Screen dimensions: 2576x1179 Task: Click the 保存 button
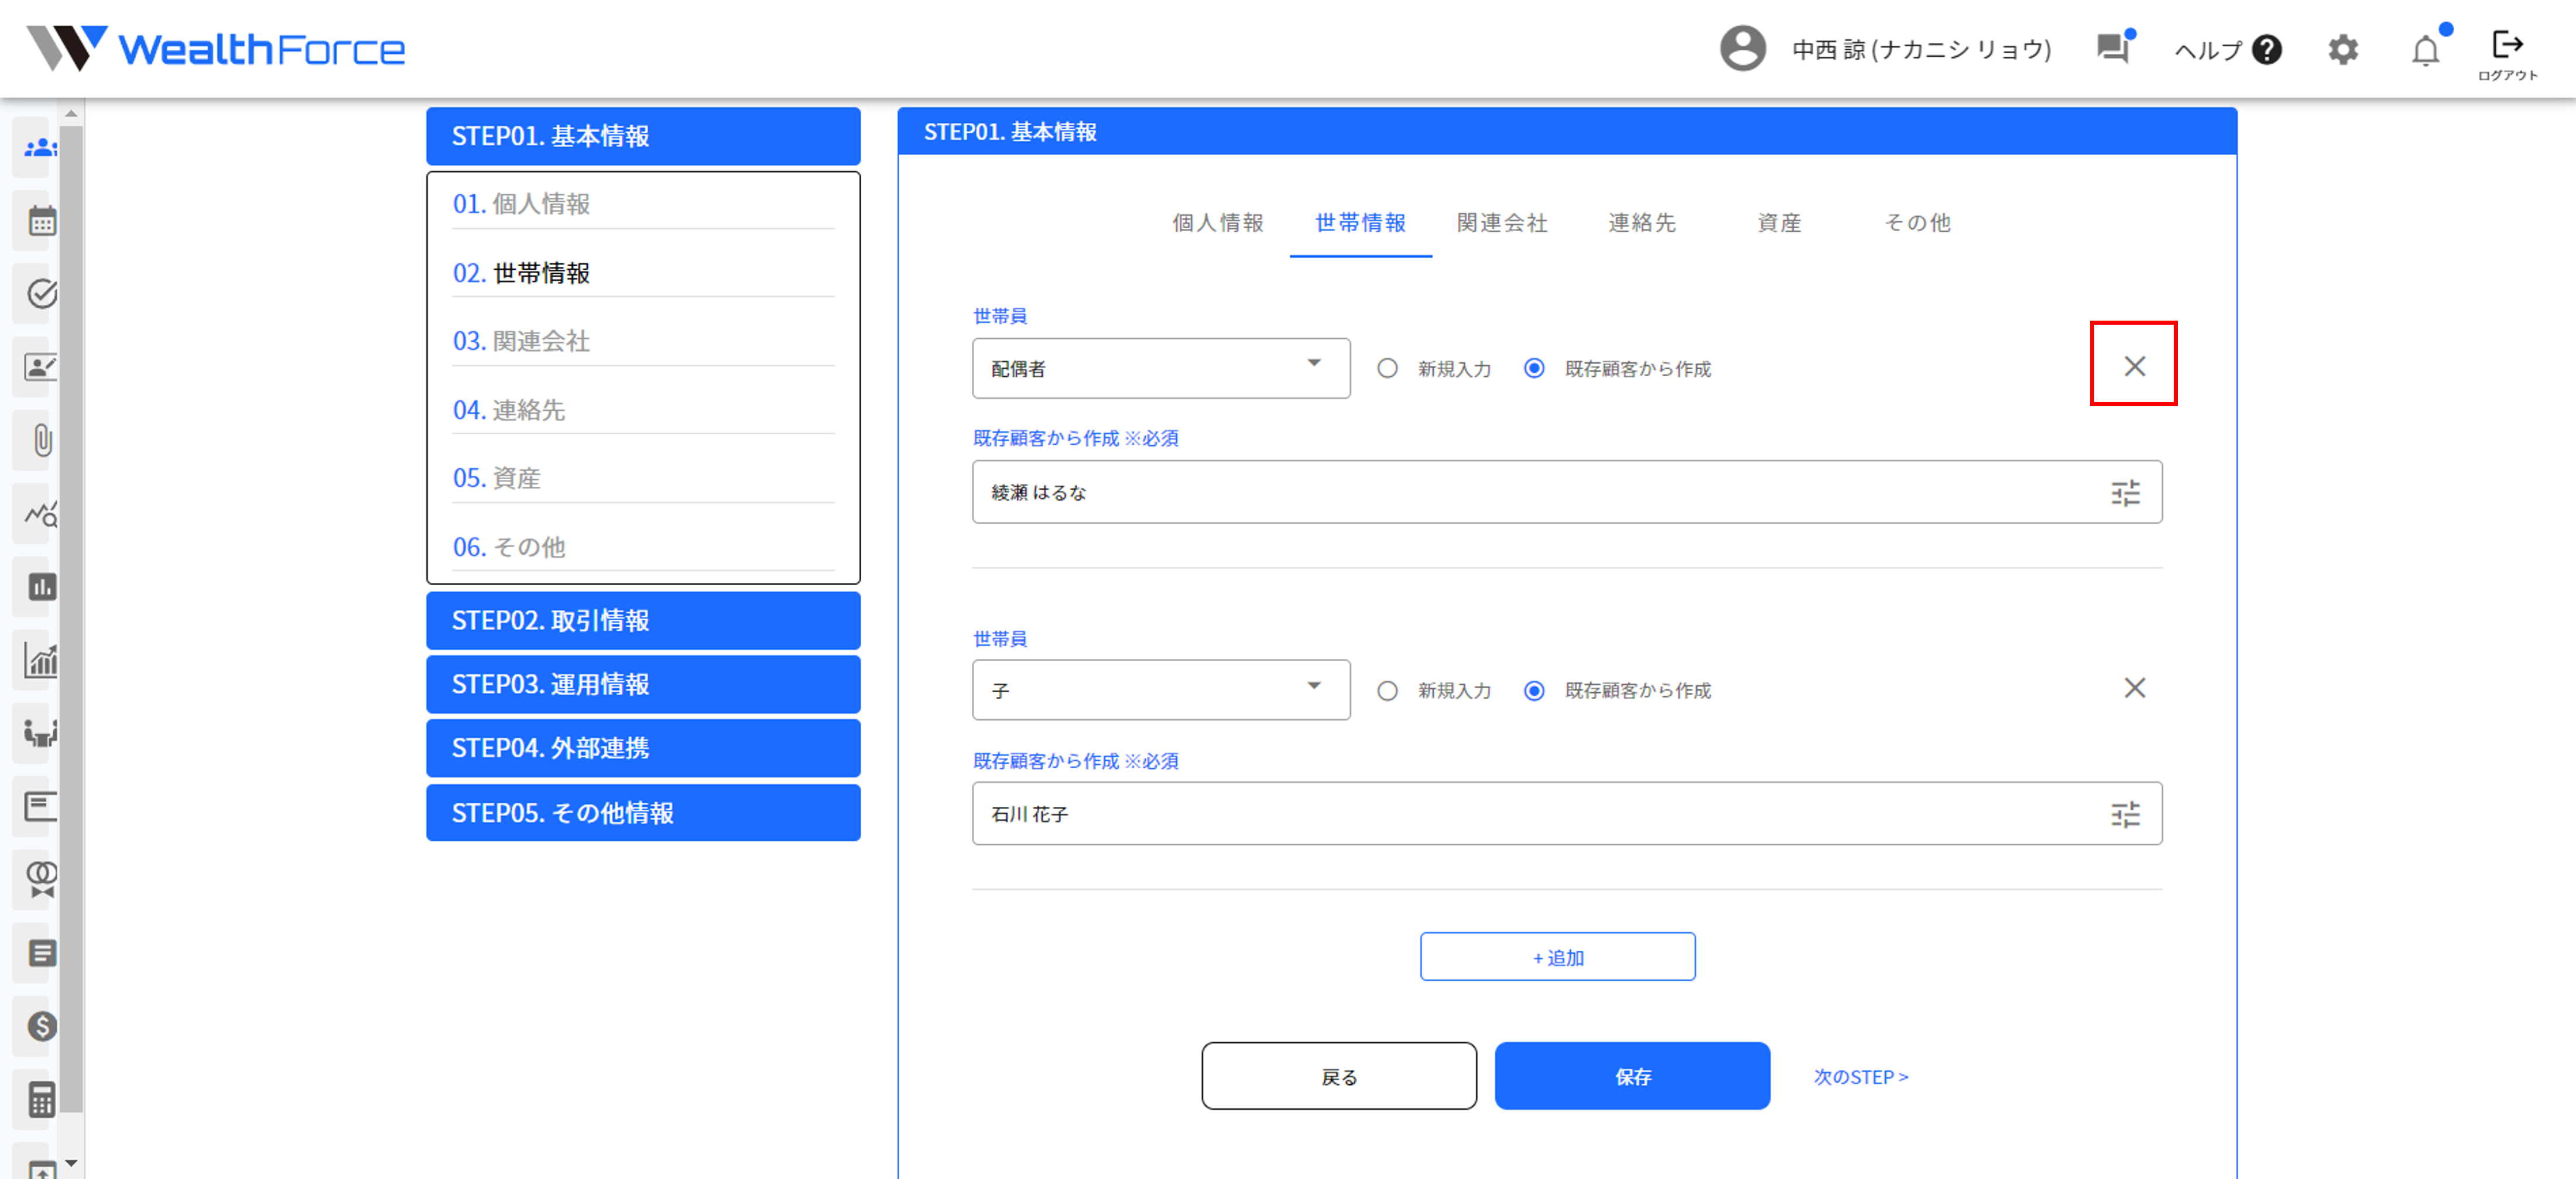1632,1076
